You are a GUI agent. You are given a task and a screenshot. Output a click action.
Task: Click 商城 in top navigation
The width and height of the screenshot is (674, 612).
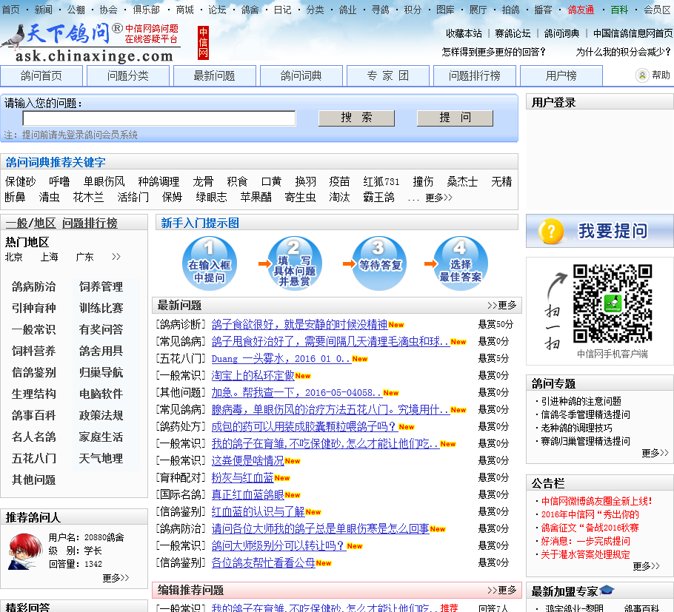pos(185,10)
